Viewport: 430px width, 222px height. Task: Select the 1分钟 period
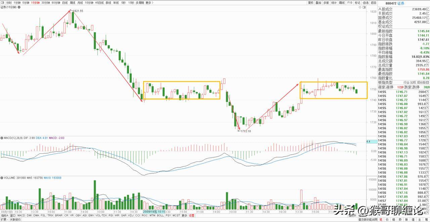[17, 3]
